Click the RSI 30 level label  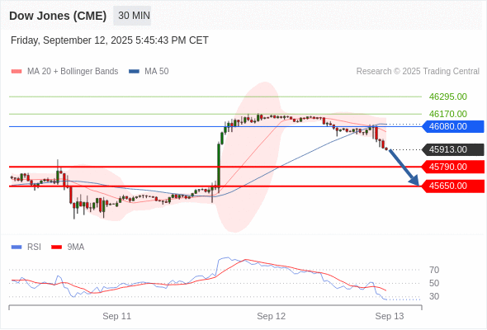[x=434, y=296]
